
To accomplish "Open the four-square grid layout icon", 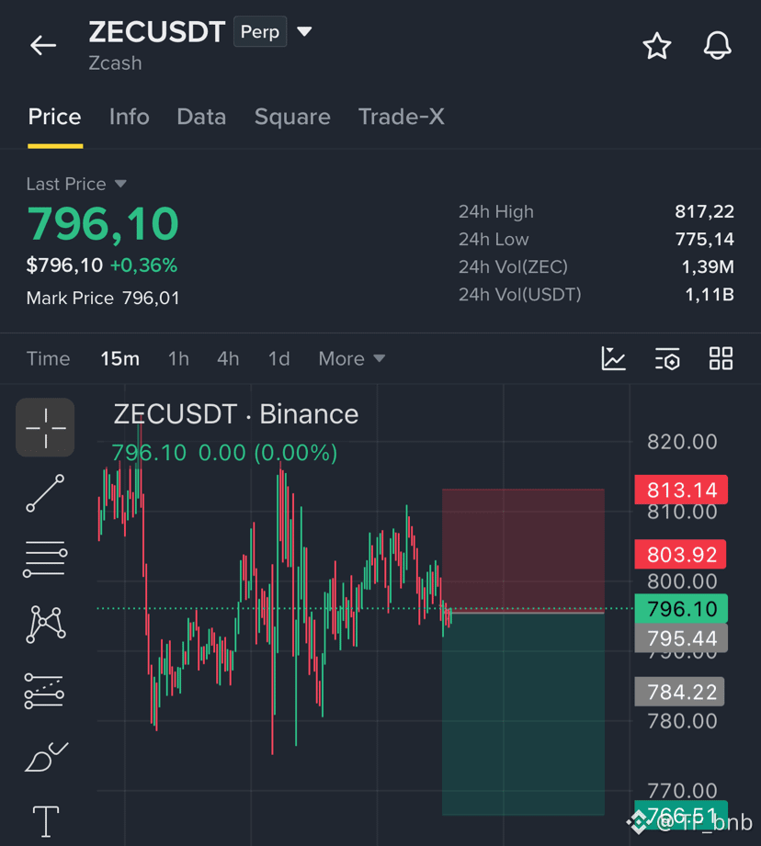I will (x=721, y=358).
